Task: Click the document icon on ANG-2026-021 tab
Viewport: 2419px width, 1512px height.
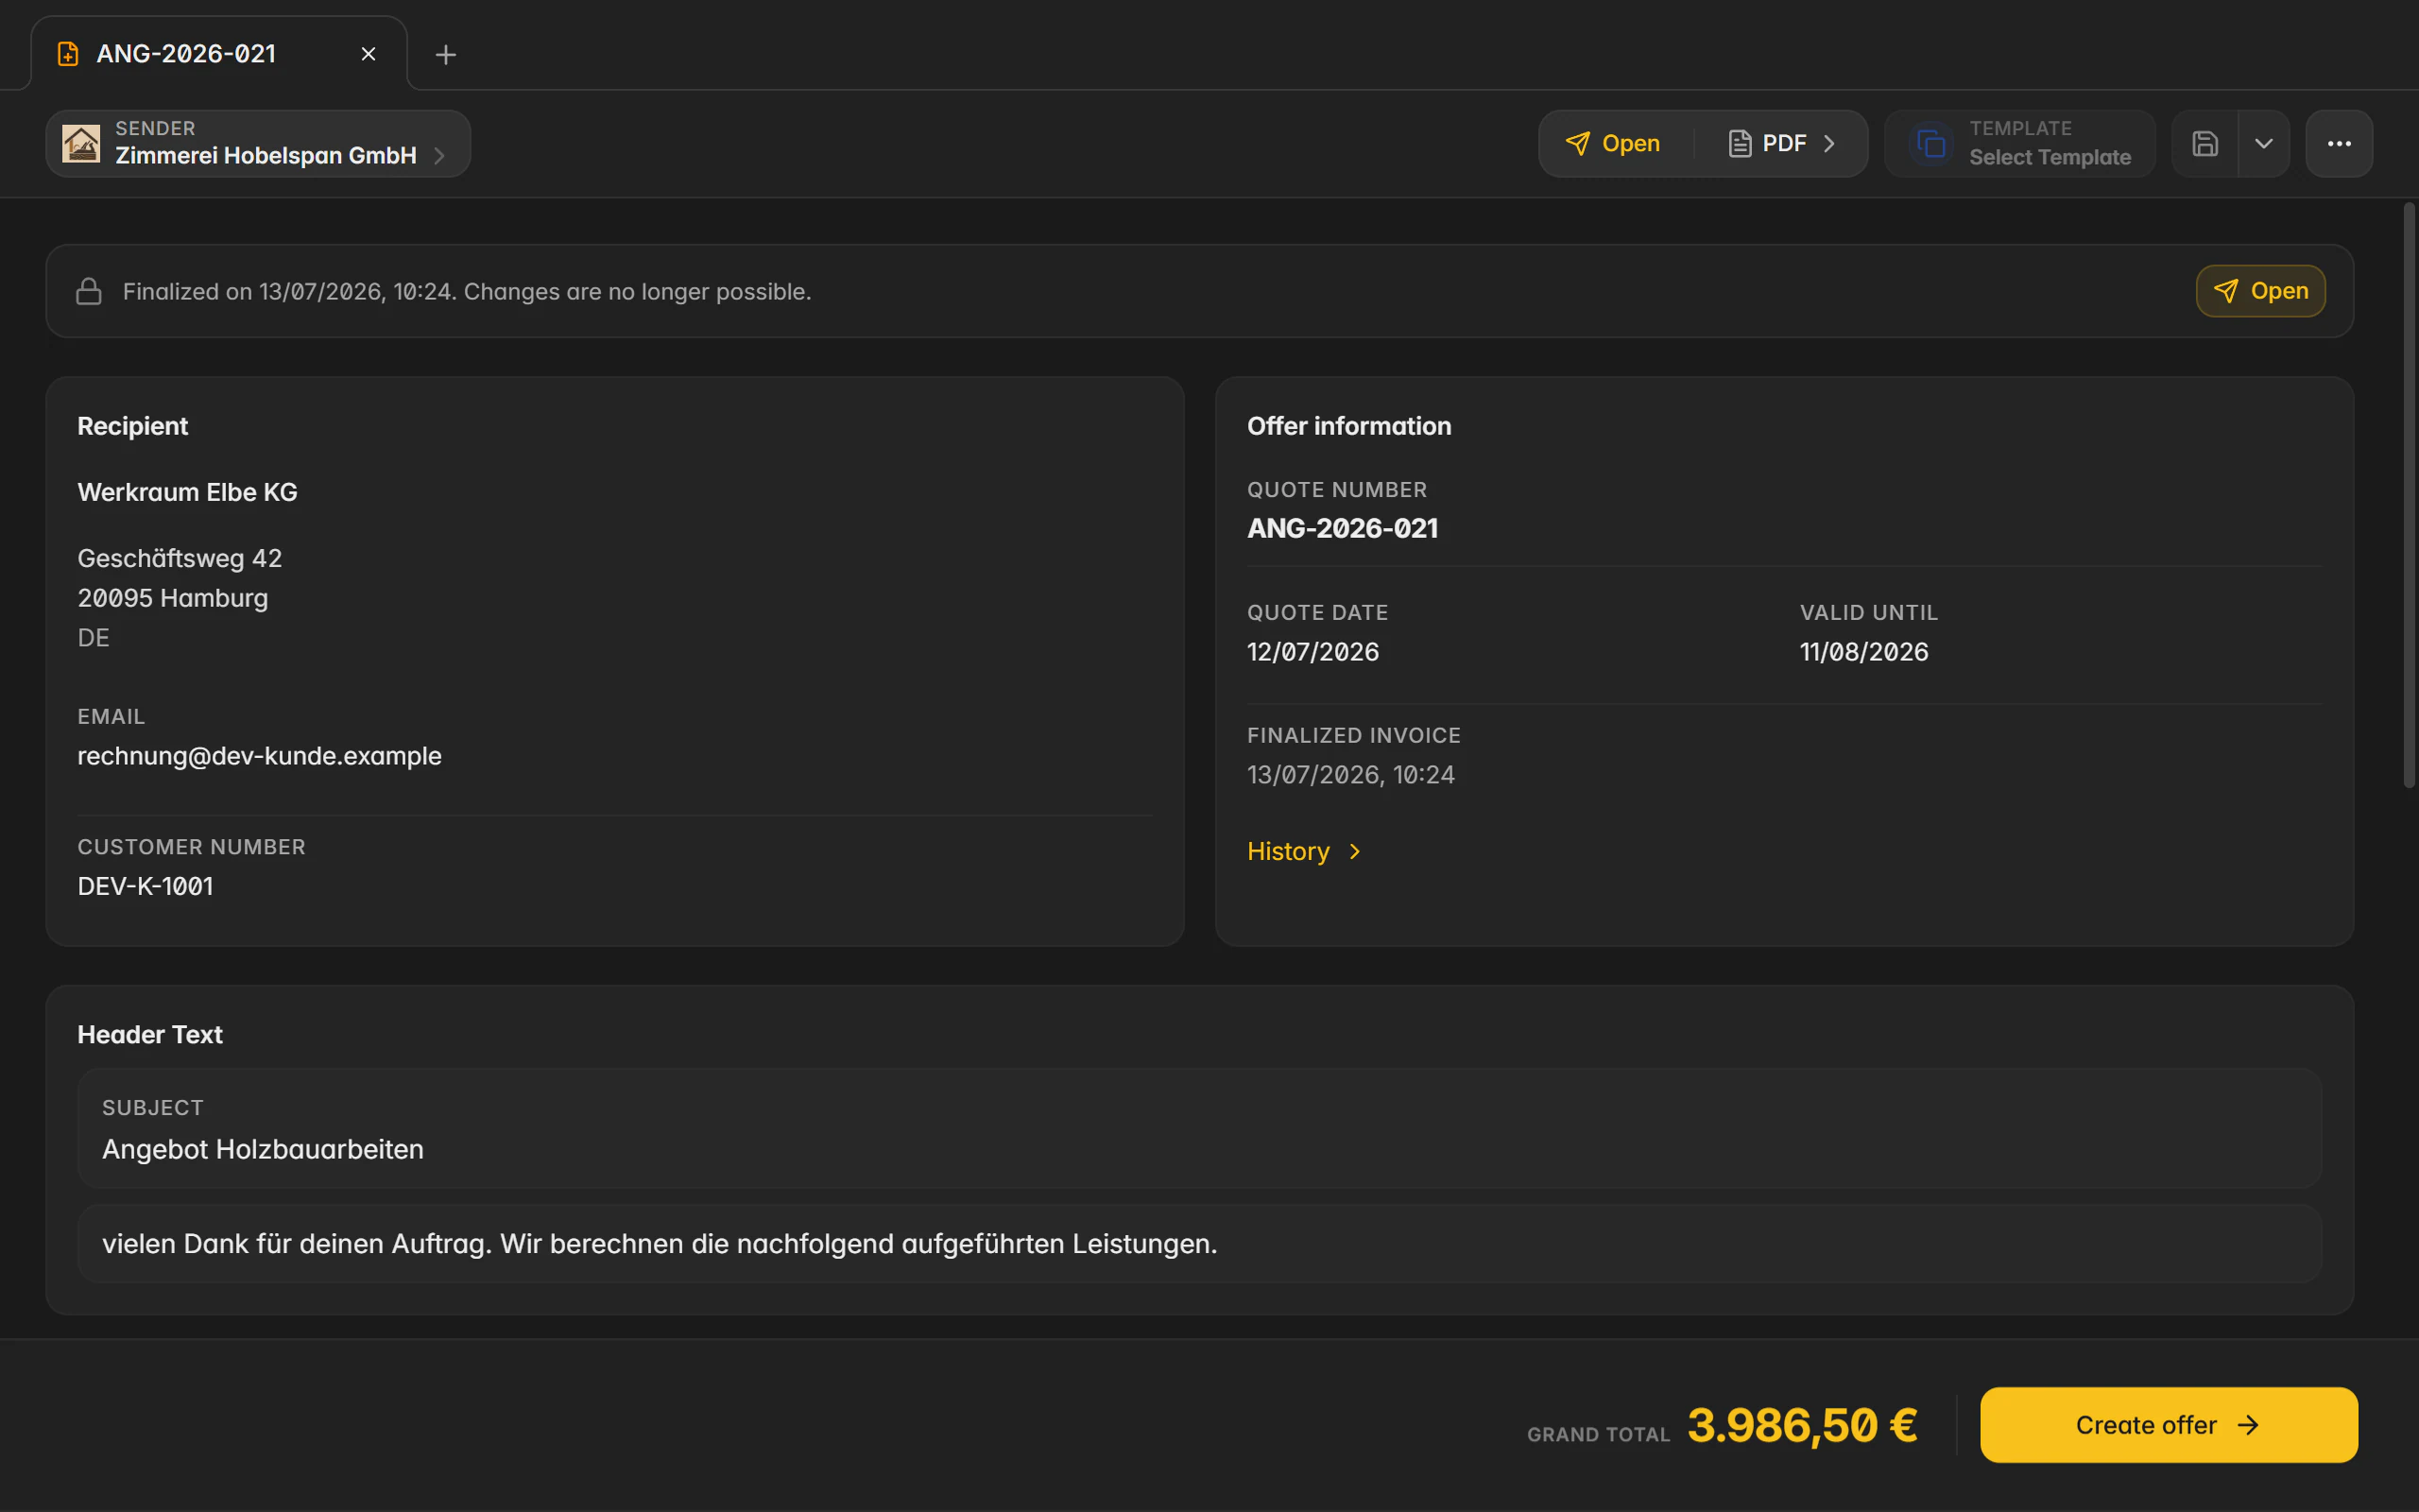Action: tap(68, 54)
